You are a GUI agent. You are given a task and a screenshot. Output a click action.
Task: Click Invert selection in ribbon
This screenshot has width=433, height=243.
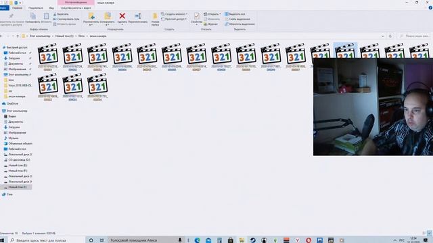(x=240, y=24)
